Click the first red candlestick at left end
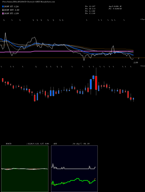The height and width of the screenshot is (192, 145). click(x=3, y=80)
